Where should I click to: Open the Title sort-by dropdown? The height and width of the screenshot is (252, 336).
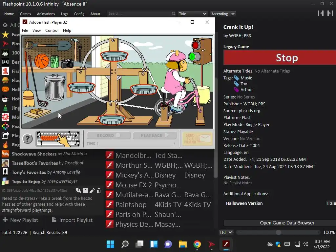click(192, 14)
